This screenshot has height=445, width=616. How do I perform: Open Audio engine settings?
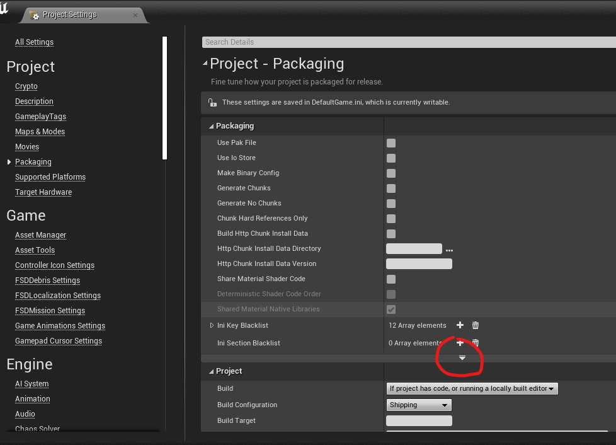pos(25,414)
